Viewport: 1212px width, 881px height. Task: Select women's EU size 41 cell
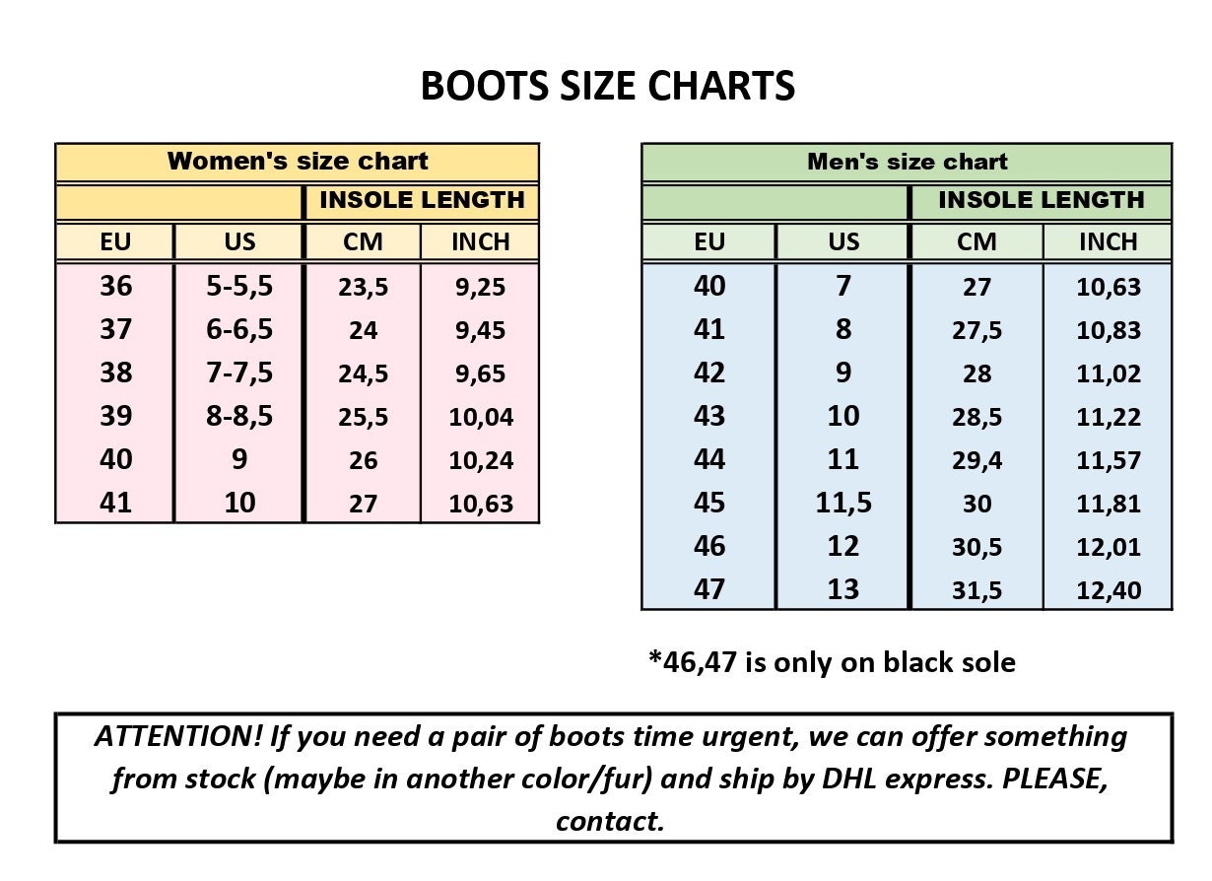pyautogui.click(x=115, y=504)
